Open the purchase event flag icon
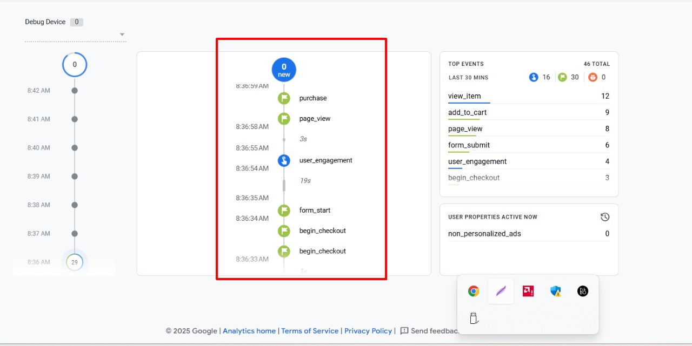This screenshot has height=346, width=692. point(284,98)
